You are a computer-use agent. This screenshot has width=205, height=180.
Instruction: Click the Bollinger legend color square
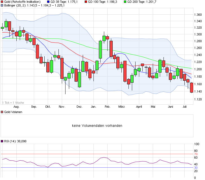pyautogui.click(x=2, y=5)
